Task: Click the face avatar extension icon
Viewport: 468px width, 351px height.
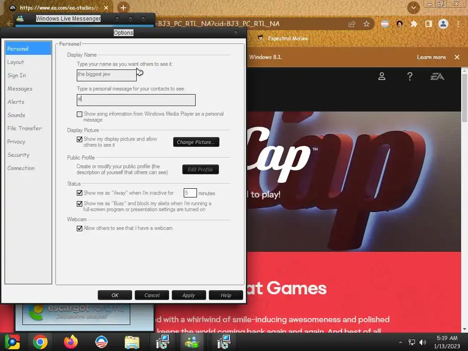Action: (x=399, y=24)
